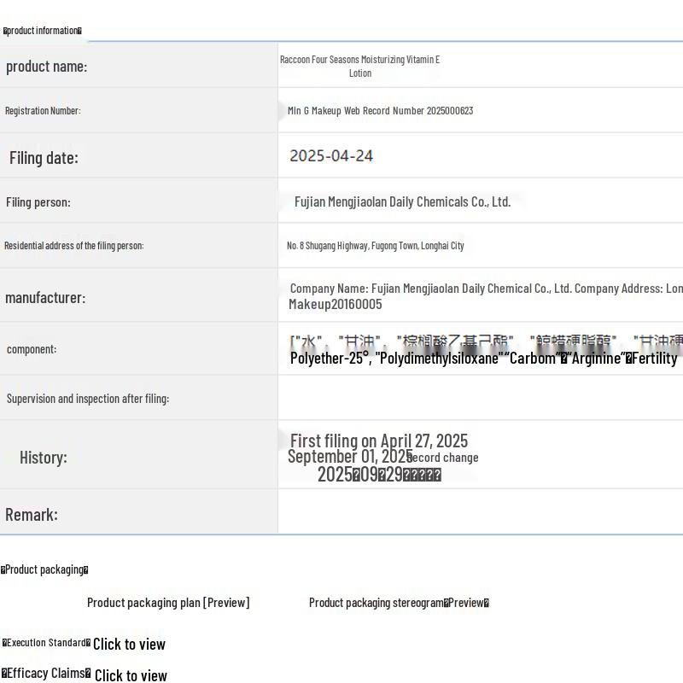The image size is (683, 683).
Task: Click the manufacturer: field label
Action: pos(45,298)
